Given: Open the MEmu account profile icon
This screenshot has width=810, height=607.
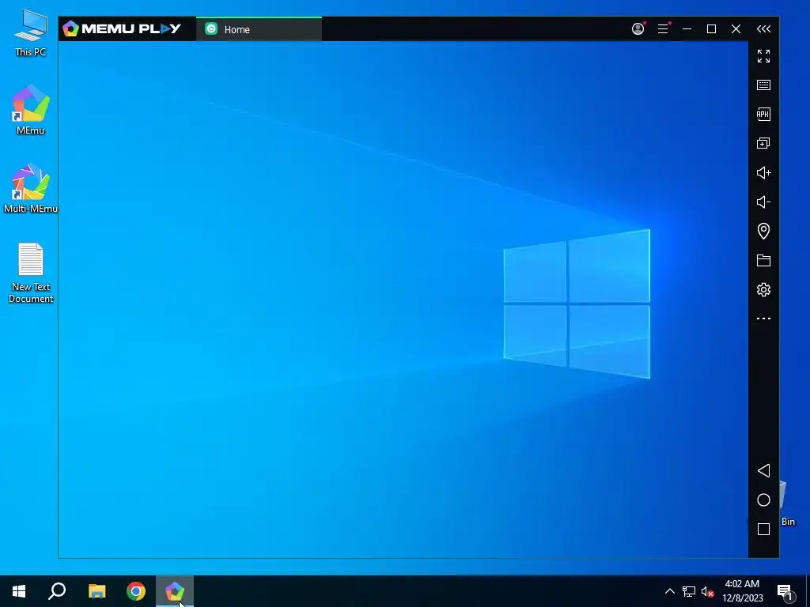Looking at the screenshot, I should click(x=638, y=29).
